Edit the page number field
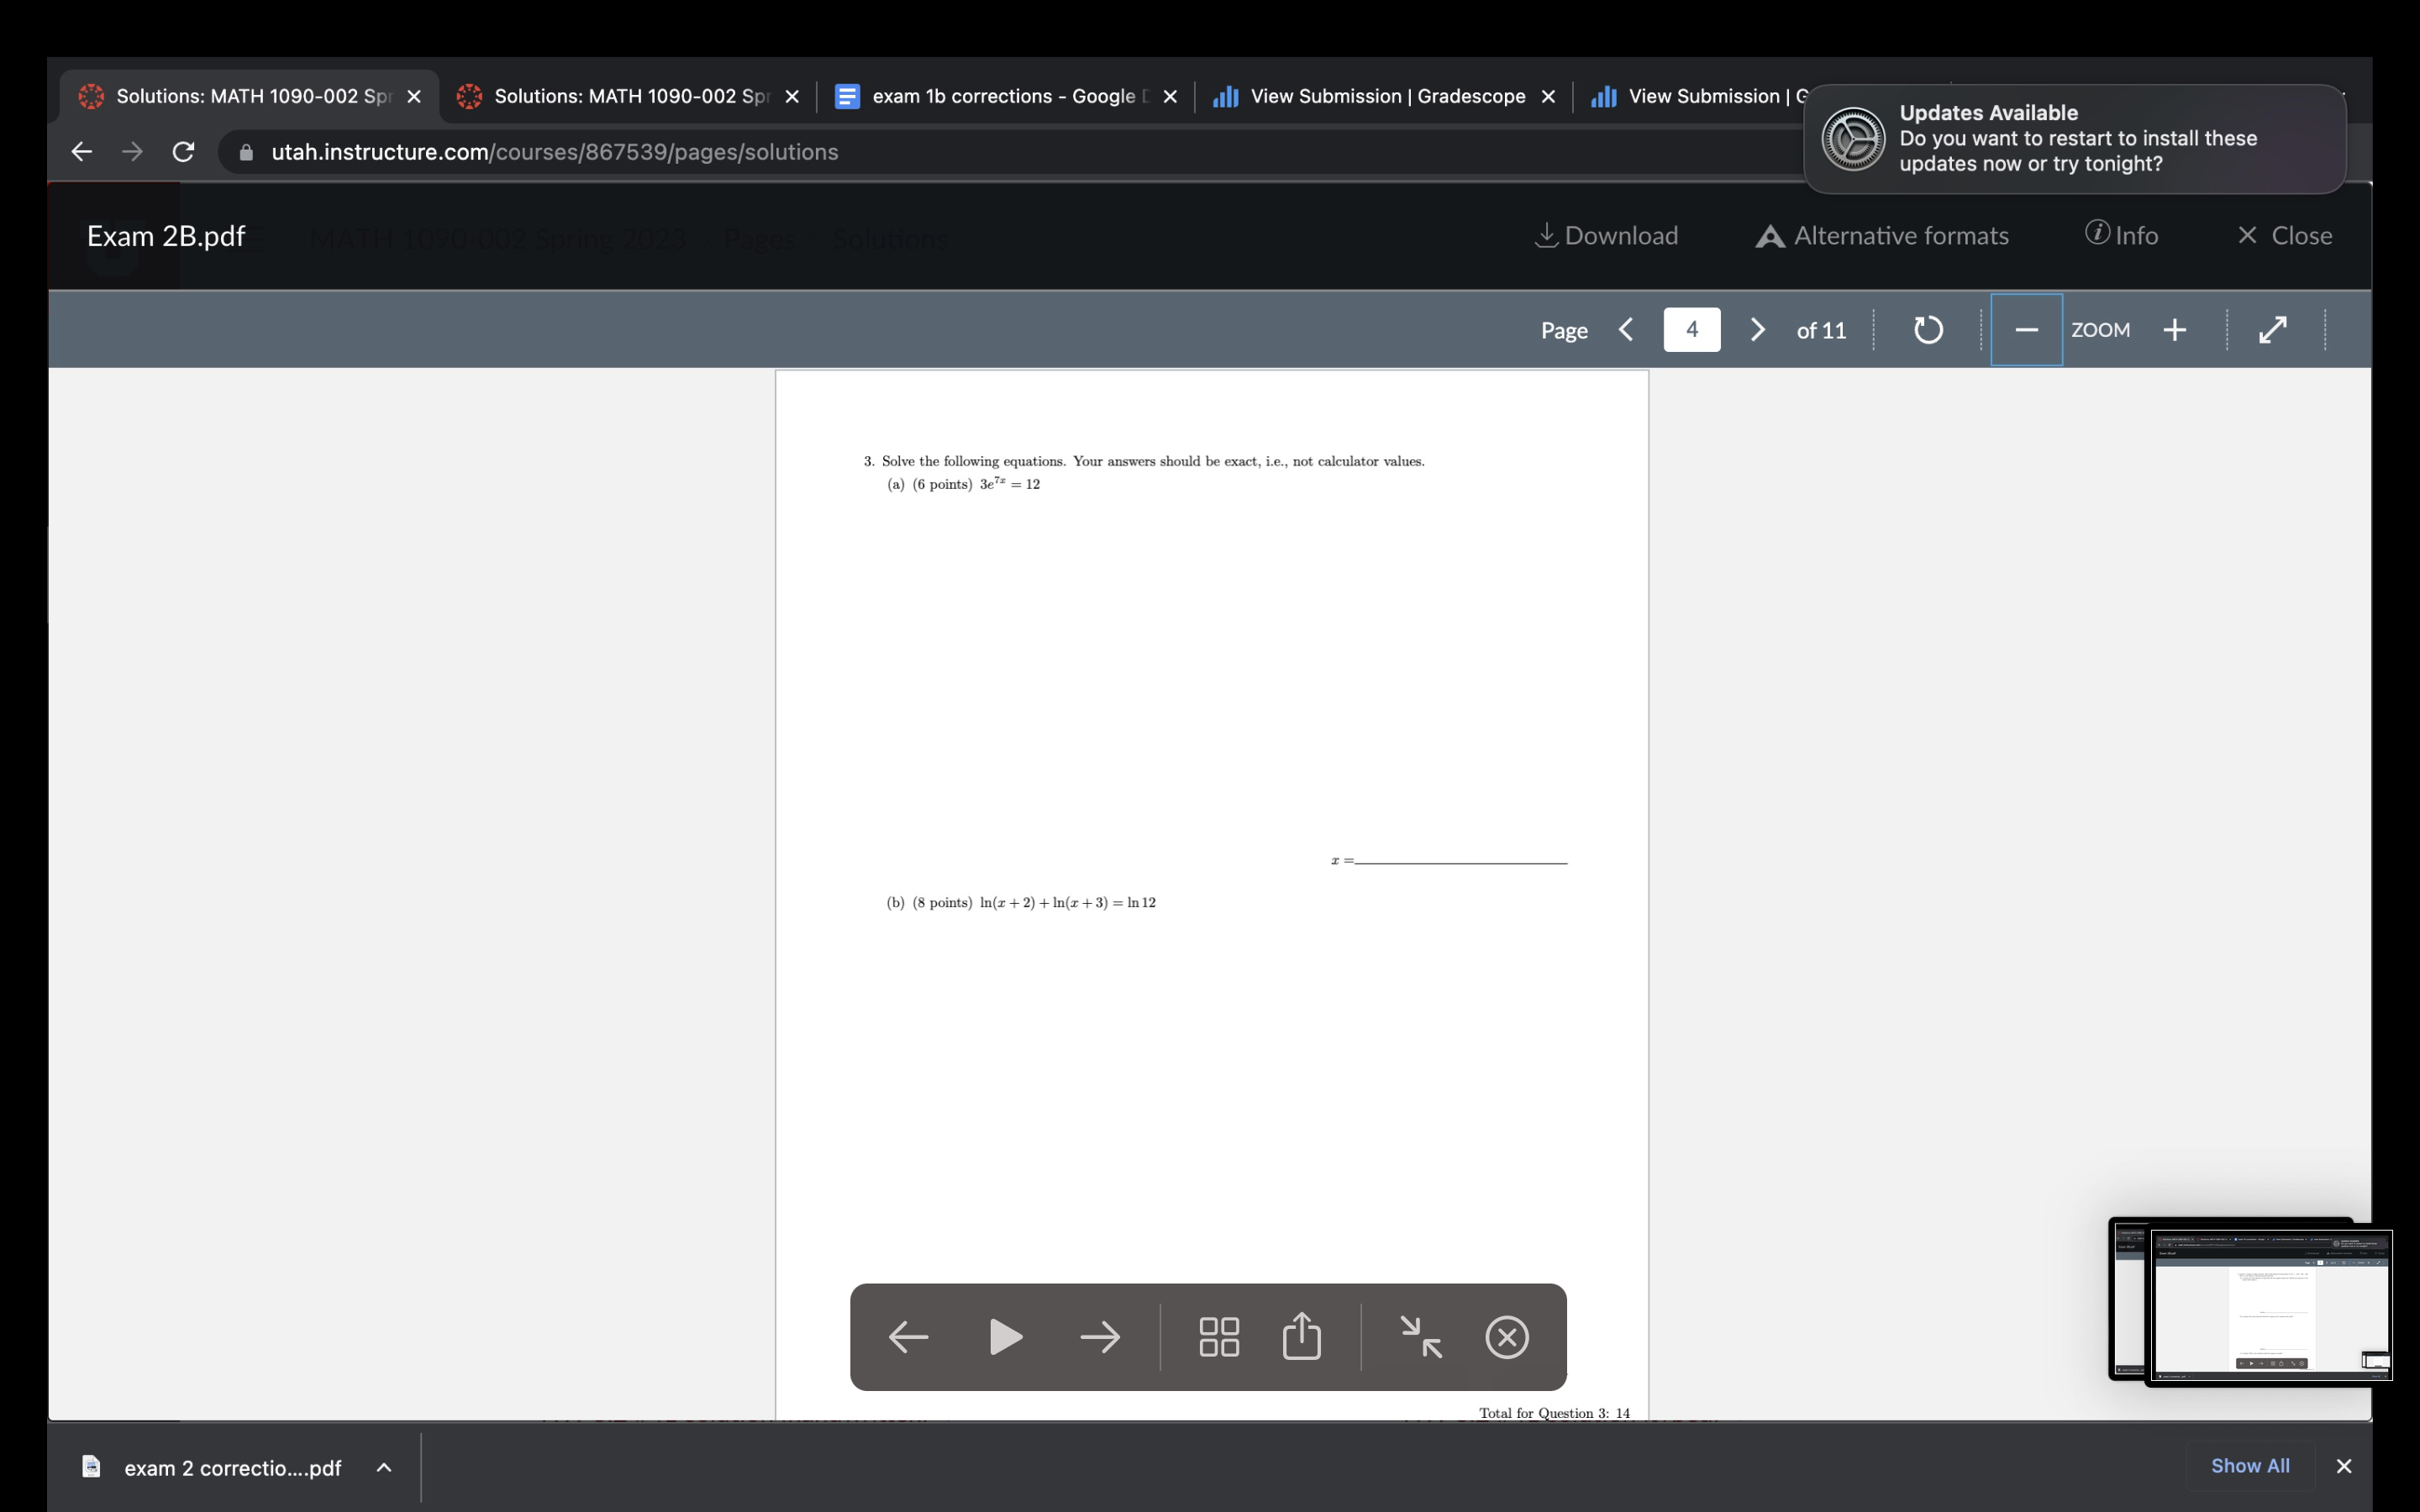Viewport: 2420px width, 1512px height. [x=1691, y=330]
